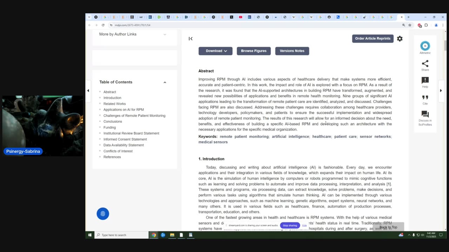
Task: Show hidden system tray icons chevron
Action: [x=409, y=235]
